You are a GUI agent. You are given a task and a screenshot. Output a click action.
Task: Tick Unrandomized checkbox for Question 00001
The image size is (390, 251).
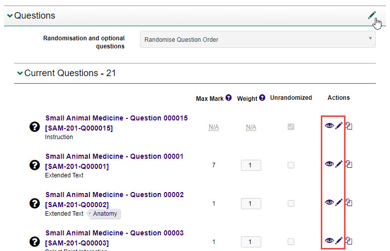click(291, 165)
